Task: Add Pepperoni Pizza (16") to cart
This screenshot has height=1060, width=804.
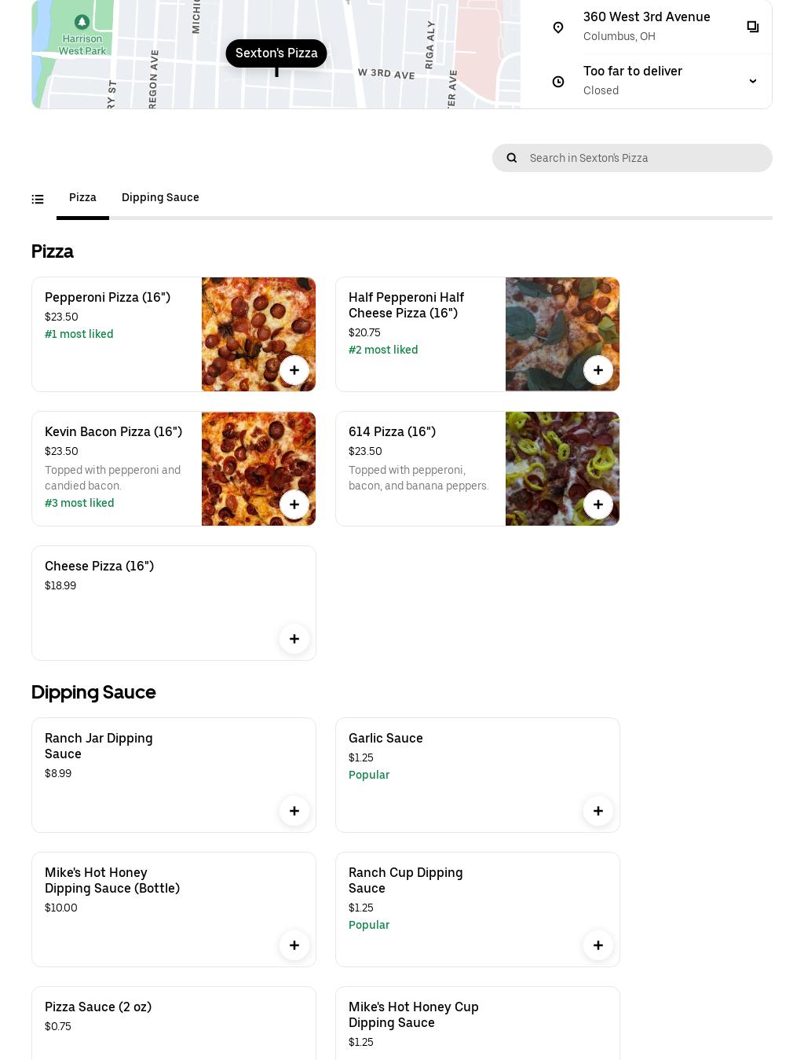Action: [x=294, y=370]
